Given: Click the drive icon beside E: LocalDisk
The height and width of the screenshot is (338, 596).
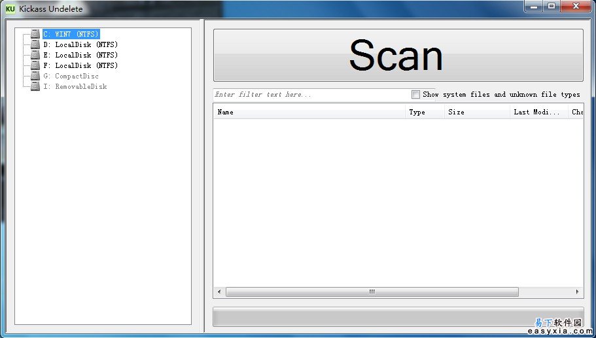Looking at the screenshot, I should pyautogui.click(x=35, y=55).
